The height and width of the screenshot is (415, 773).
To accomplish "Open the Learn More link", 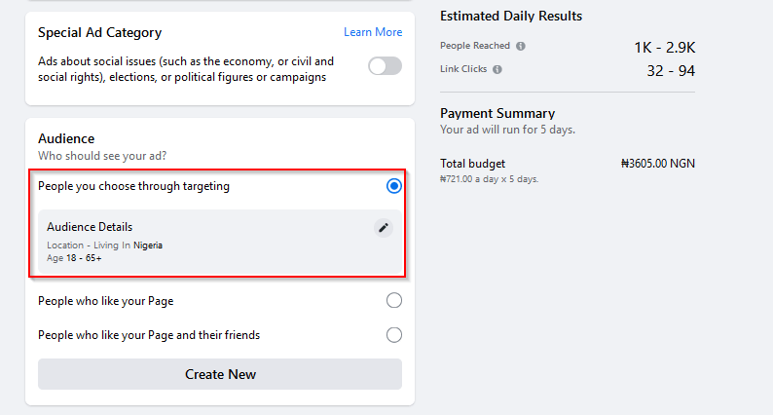I will click(x=373, y=32).
